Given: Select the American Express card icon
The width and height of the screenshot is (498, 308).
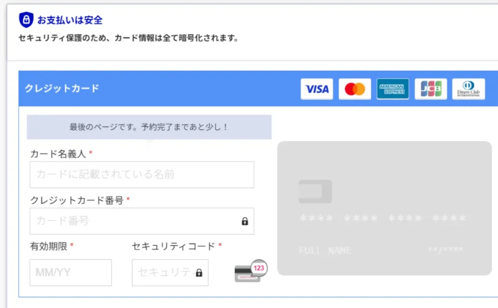Looking at the screenshot, I should (392, 89).
